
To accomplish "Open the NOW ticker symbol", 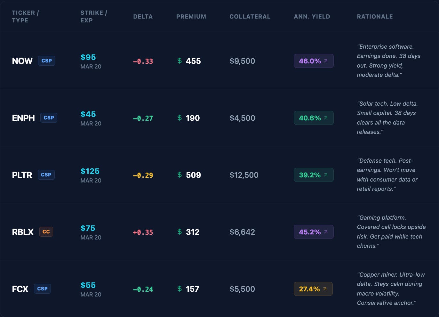I will pyautogui.click(x=22, y=61).
